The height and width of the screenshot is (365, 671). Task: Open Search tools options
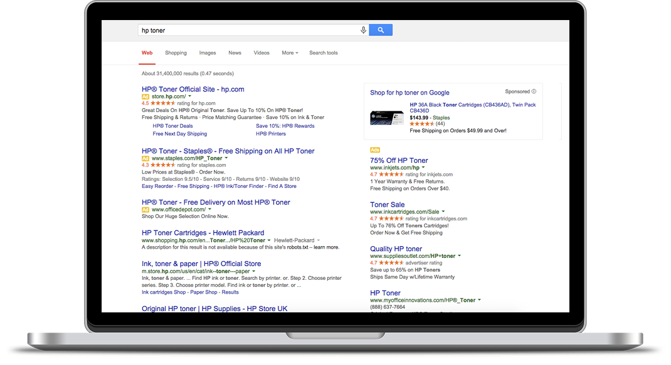[324, 53]
